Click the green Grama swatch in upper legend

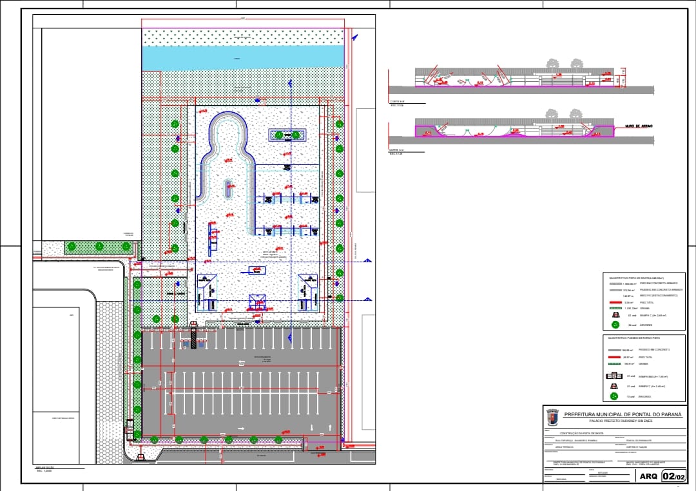[615, 308]
